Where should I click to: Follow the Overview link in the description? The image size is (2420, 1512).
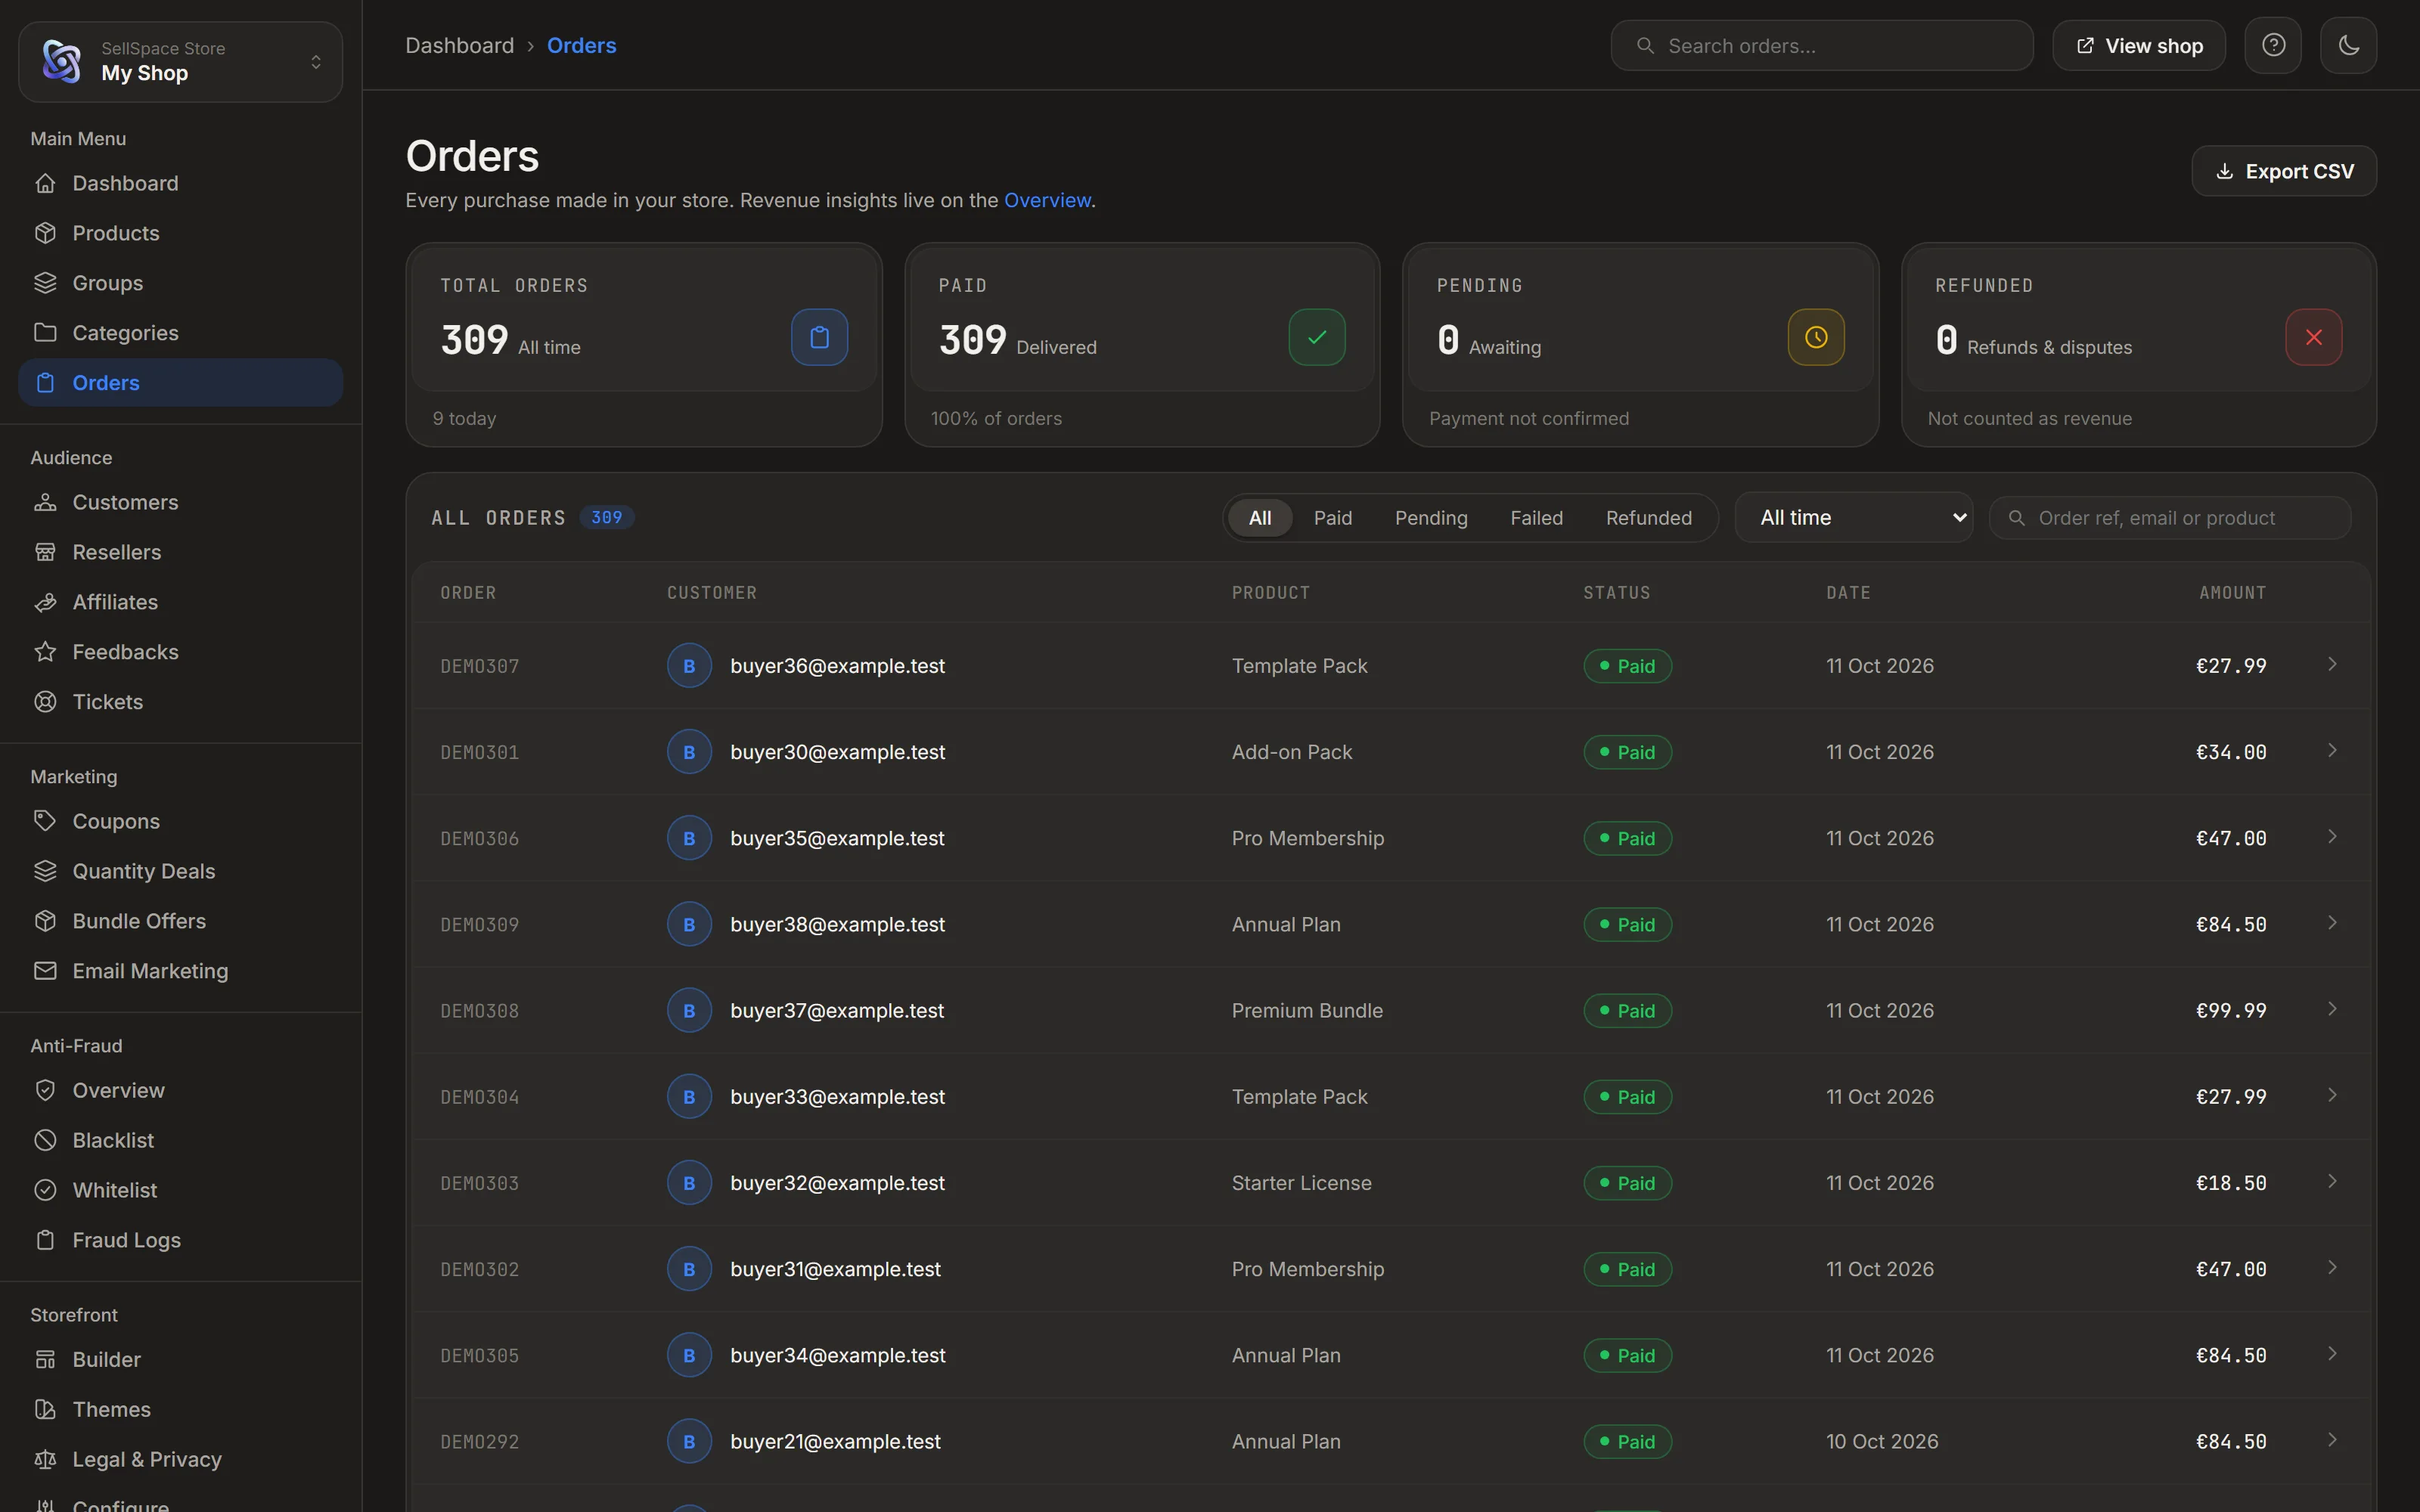1047,200
